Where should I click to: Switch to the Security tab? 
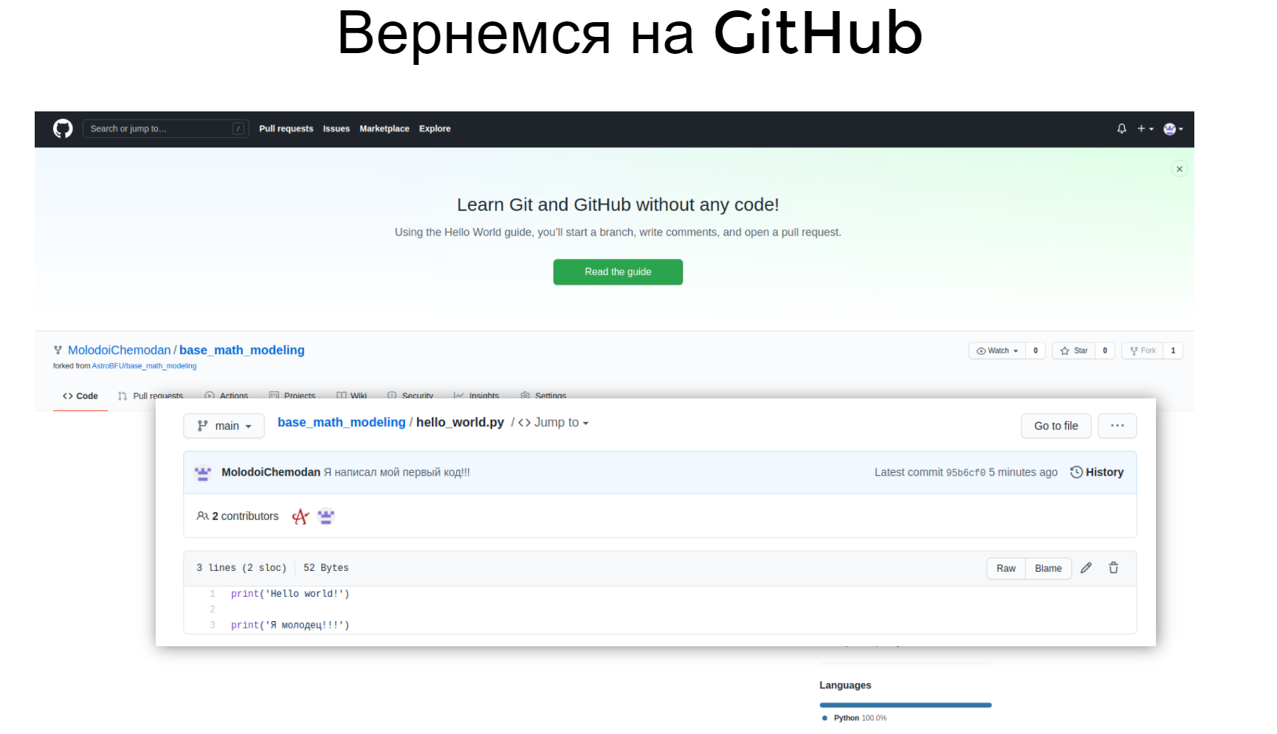pos(410,395)
